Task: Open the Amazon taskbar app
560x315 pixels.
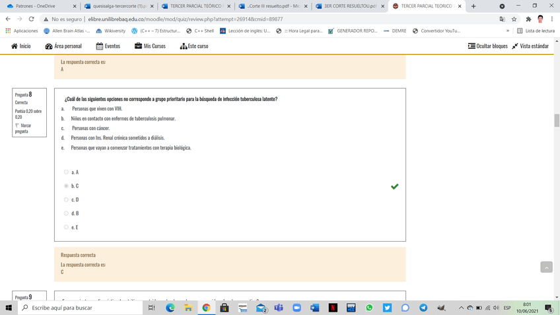Action: [242, 308]
